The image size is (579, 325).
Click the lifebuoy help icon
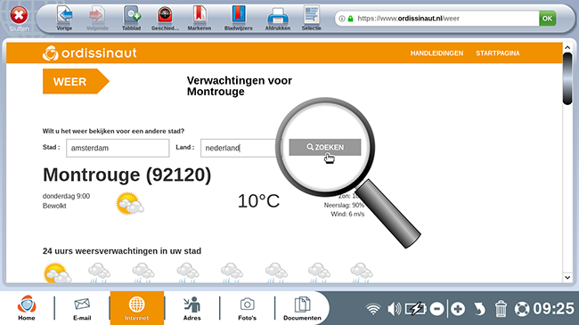pos(522,309)
